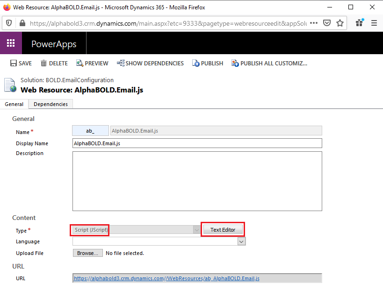Close the Firefox window
This screenshot has width=383, height=297.
click(x=372, y=7)
